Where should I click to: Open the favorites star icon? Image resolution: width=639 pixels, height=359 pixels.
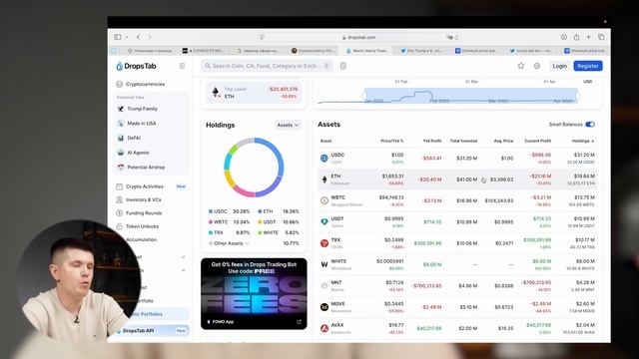[x=521, y=66]
